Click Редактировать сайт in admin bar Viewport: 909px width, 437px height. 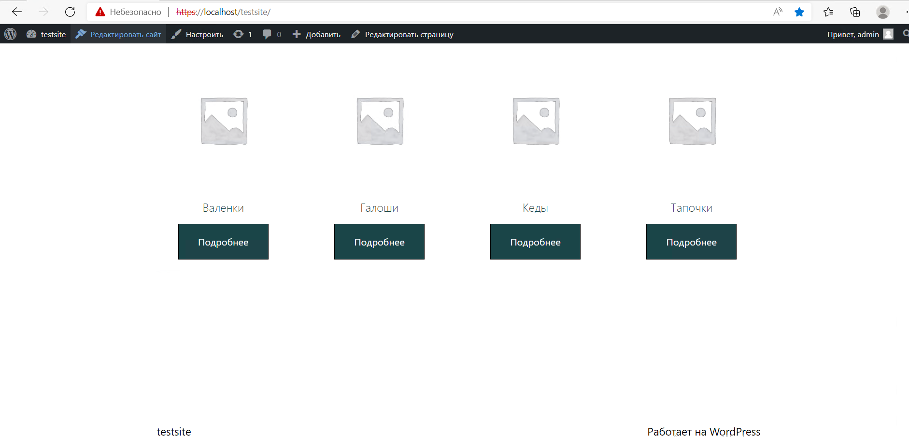pos(119,34)
